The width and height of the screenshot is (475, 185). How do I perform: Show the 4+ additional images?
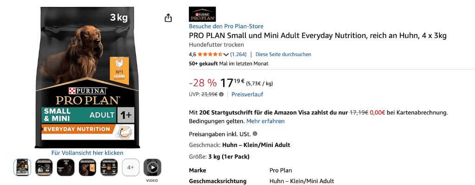pyautogui.click(x=130, y=167)
